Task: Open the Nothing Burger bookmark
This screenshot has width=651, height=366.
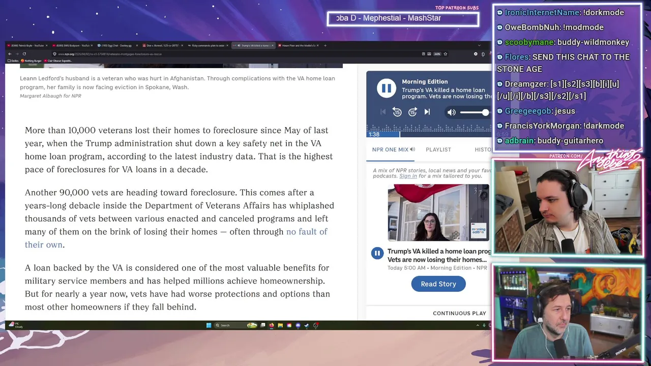Action: click(x=31, y=60)
